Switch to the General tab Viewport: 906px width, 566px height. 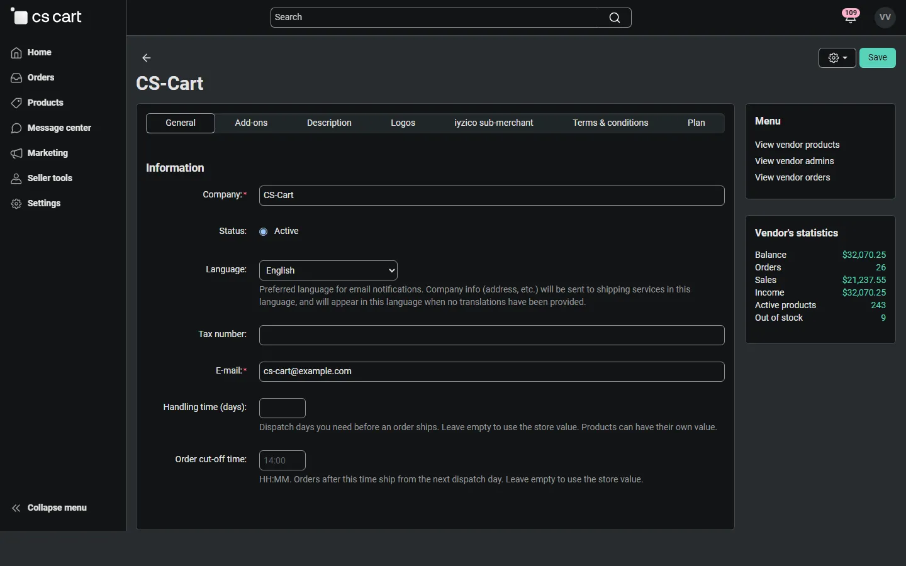181,123
